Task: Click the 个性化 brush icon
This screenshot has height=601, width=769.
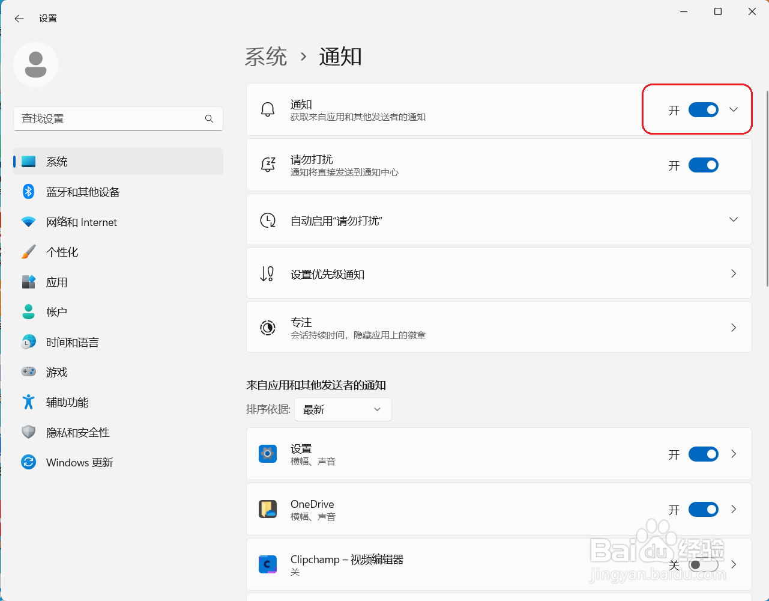Action: pos(28,252)
